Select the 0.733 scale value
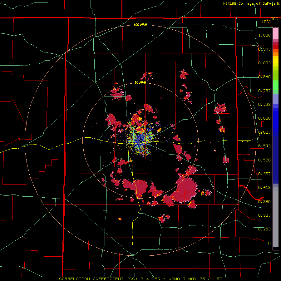Viewport: 281px width, 281px height. tap(264, 104)
